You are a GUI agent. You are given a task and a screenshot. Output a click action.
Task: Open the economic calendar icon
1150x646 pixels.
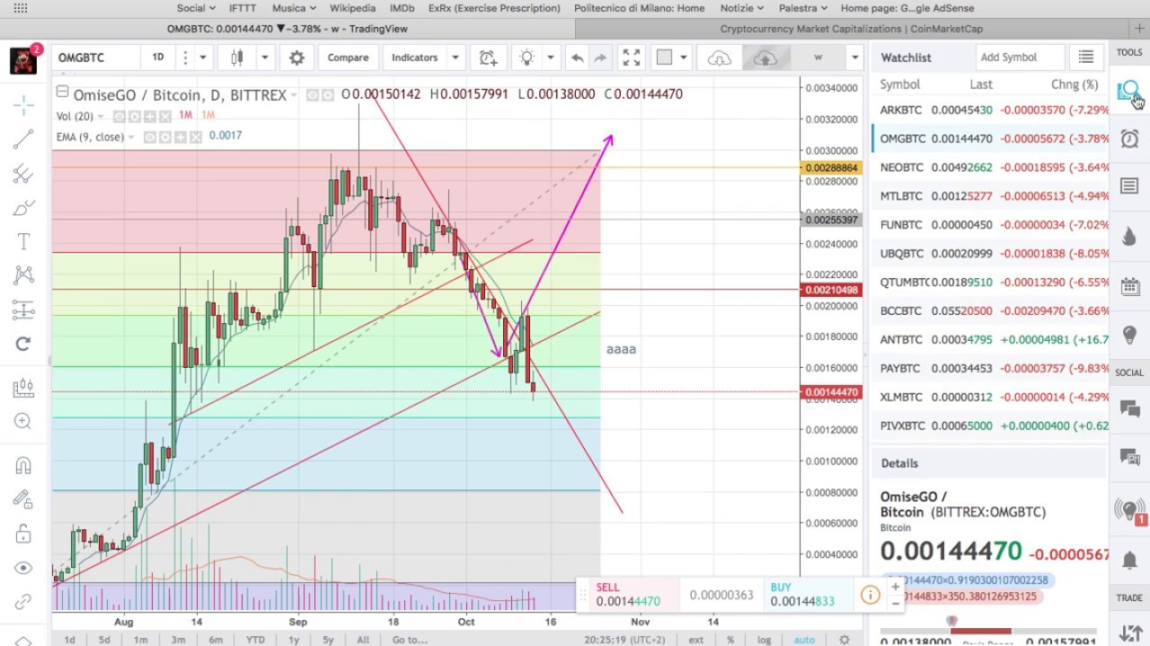pos(1129,286)
